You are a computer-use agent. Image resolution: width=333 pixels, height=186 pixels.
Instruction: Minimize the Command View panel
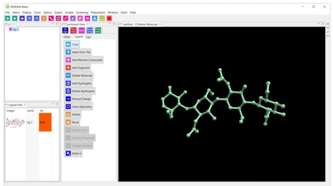[110, 24]
